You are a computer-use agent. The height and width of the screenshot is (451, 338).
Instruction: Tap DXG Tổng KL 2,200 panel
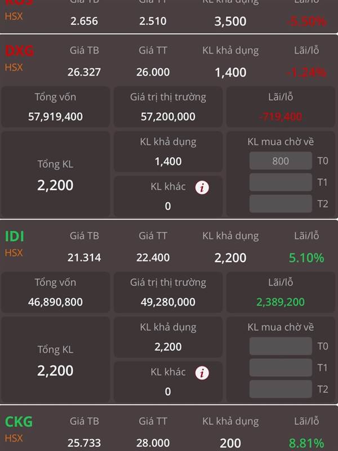(x=55, y=174)
